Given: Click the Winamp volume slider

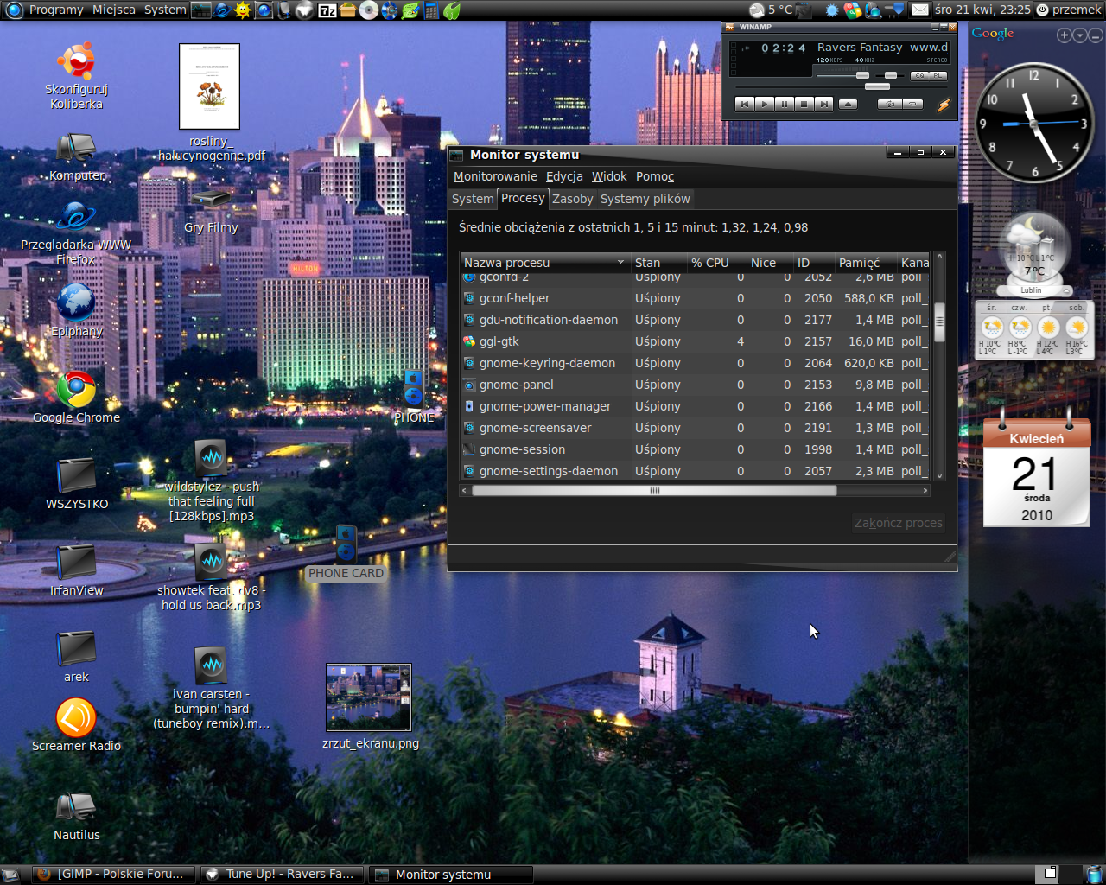Looking at the screenshot, I should (861, 76).
